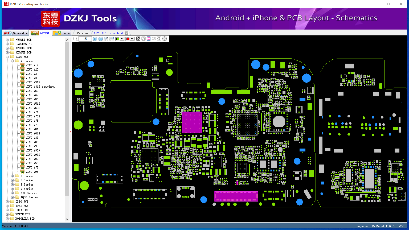Viewport: 409px width, 230px height.
Task: Collapse the VIVO PCB folder
Action: click(7, 57)
